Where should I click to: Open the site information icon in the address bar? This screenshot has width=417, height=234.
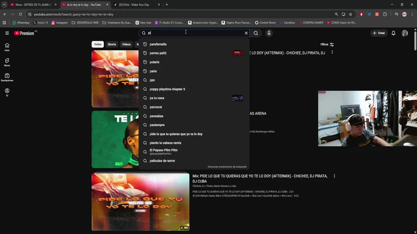point(30,14)
